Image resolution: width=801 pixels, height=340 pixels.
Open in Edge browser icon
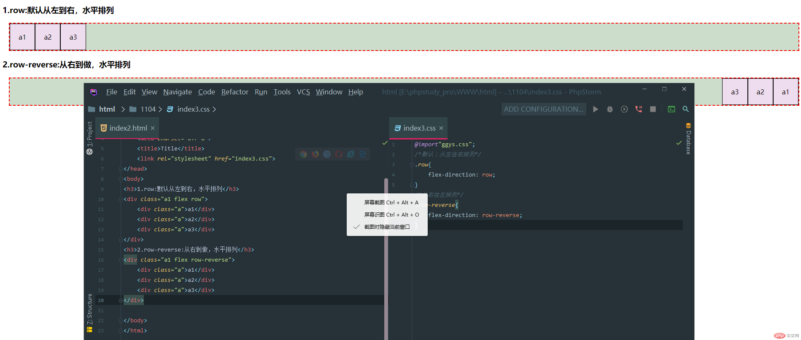[362, 154]
